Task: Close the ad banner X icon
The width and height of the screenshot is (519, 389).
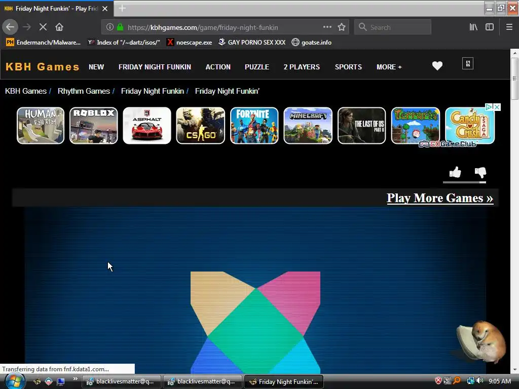Action: (497, 107)
